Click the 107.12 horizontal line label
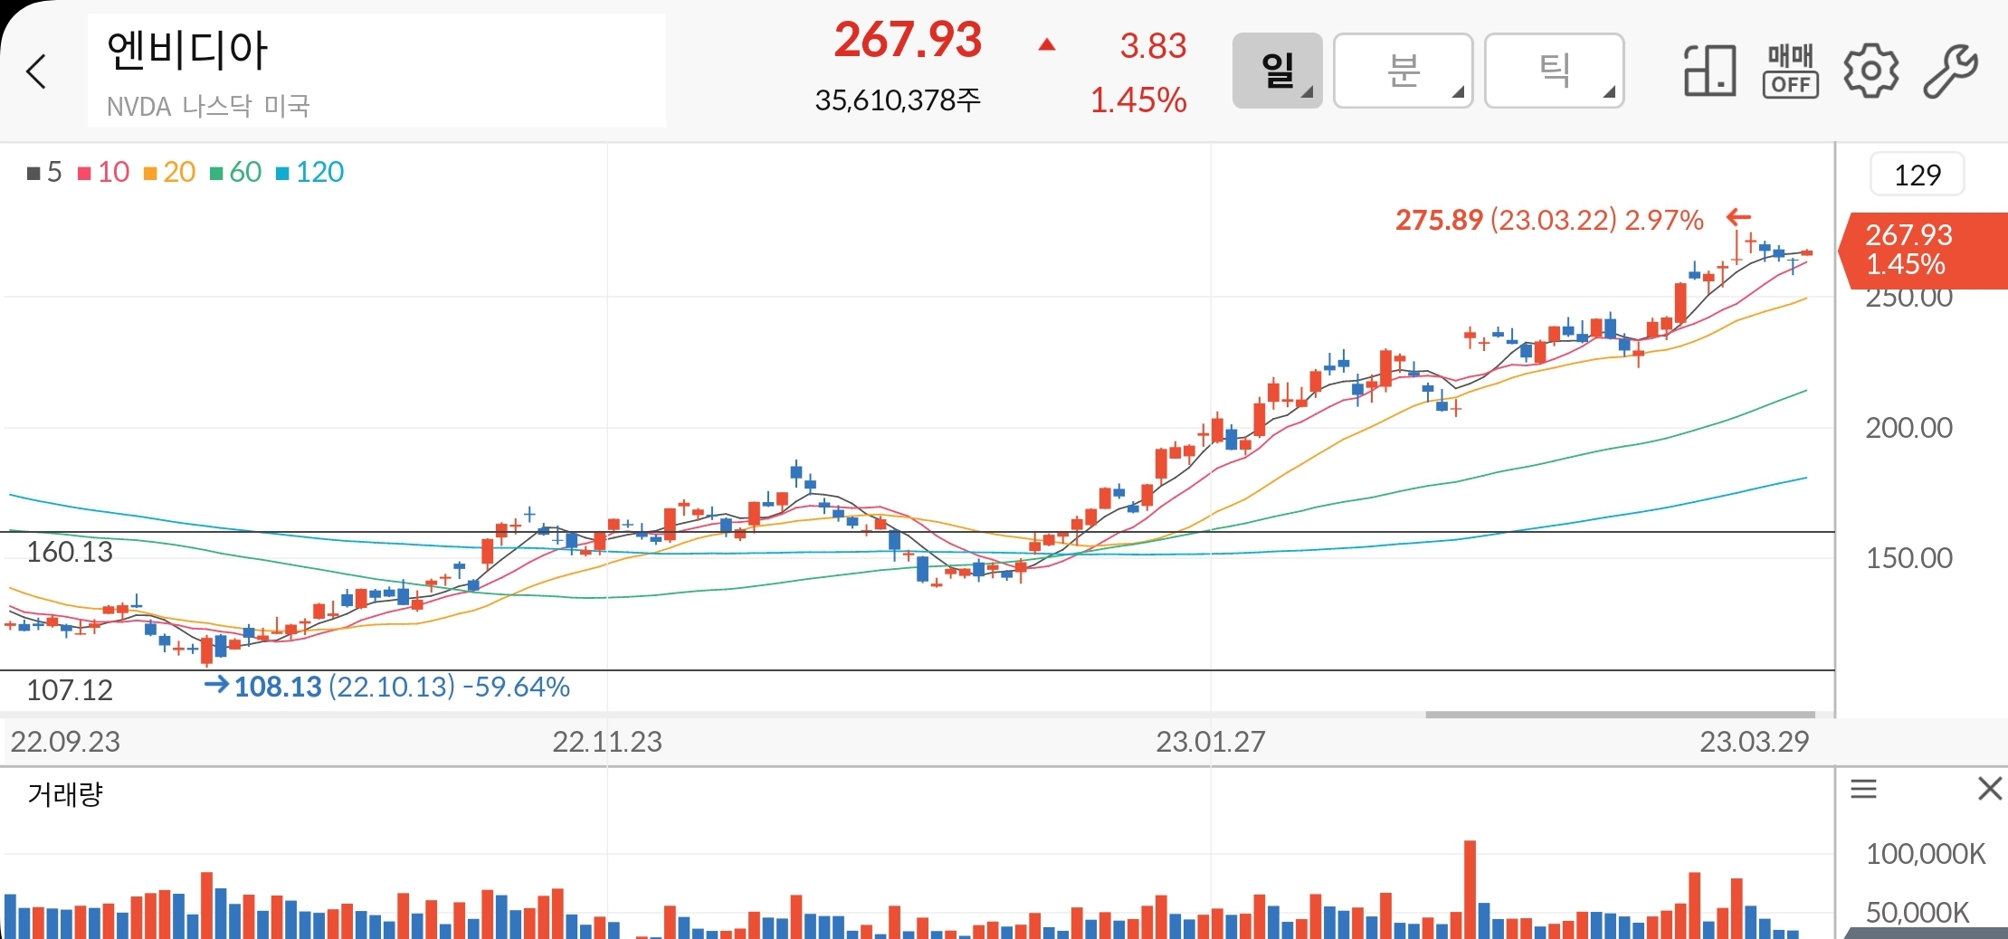2008x939 pixels. tap(70, 690)
